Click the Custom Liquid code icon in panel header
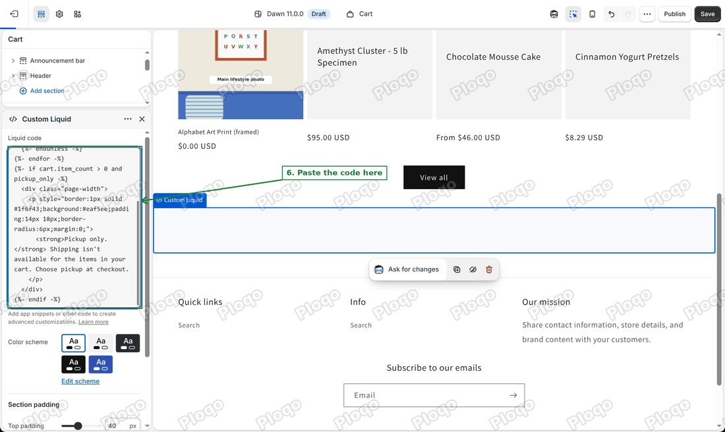This screenshot has width=725, height=432. (13, 119)
